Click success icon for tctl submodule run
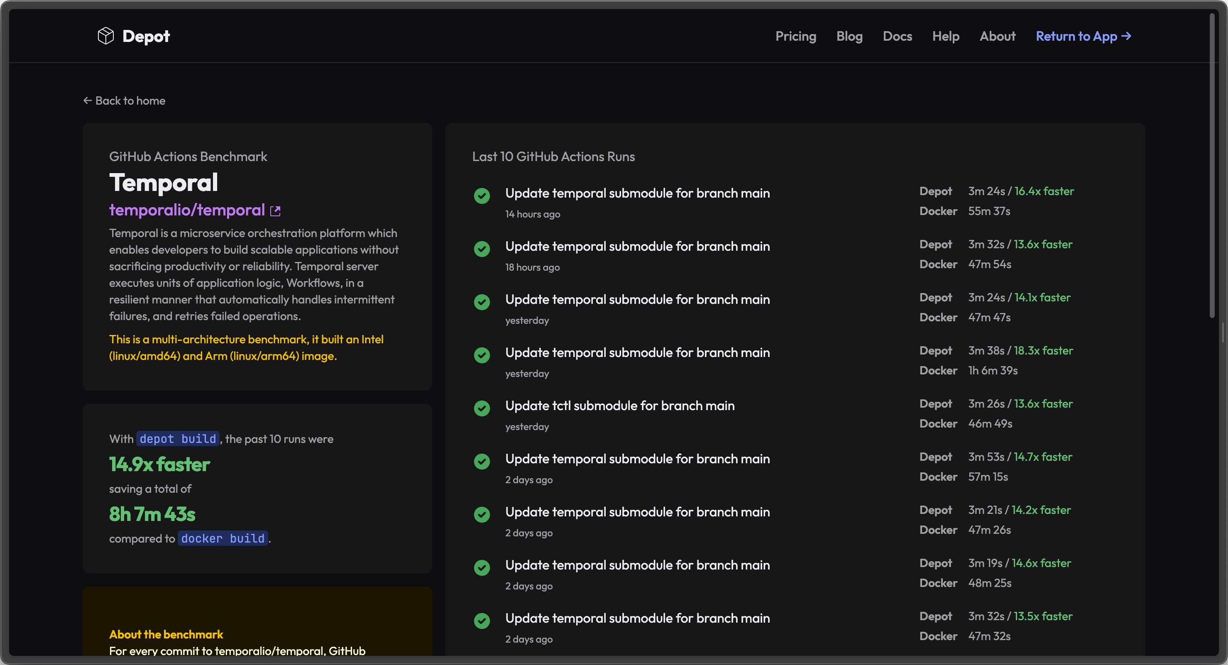Screen dimensions: 1228x665 coord(482,408)
